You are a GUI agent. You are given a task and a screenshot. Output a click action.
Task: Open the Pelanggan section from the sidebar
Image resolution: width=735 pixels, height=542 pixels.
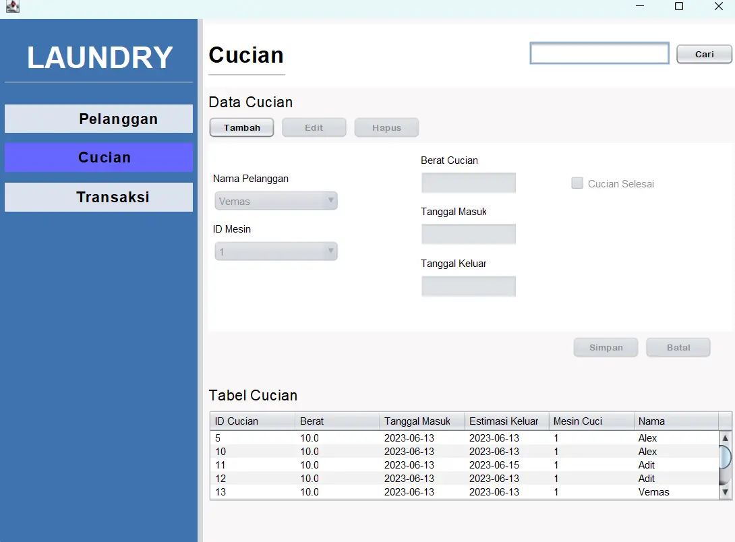click(x=98, y=119)
